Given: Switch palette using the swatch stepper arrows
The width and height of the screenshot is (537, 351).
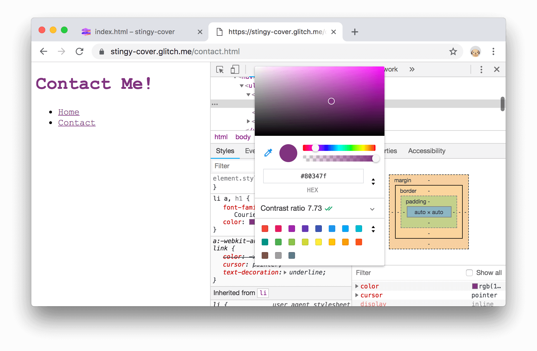Looking at the screenshot, I should coord(373,229).
